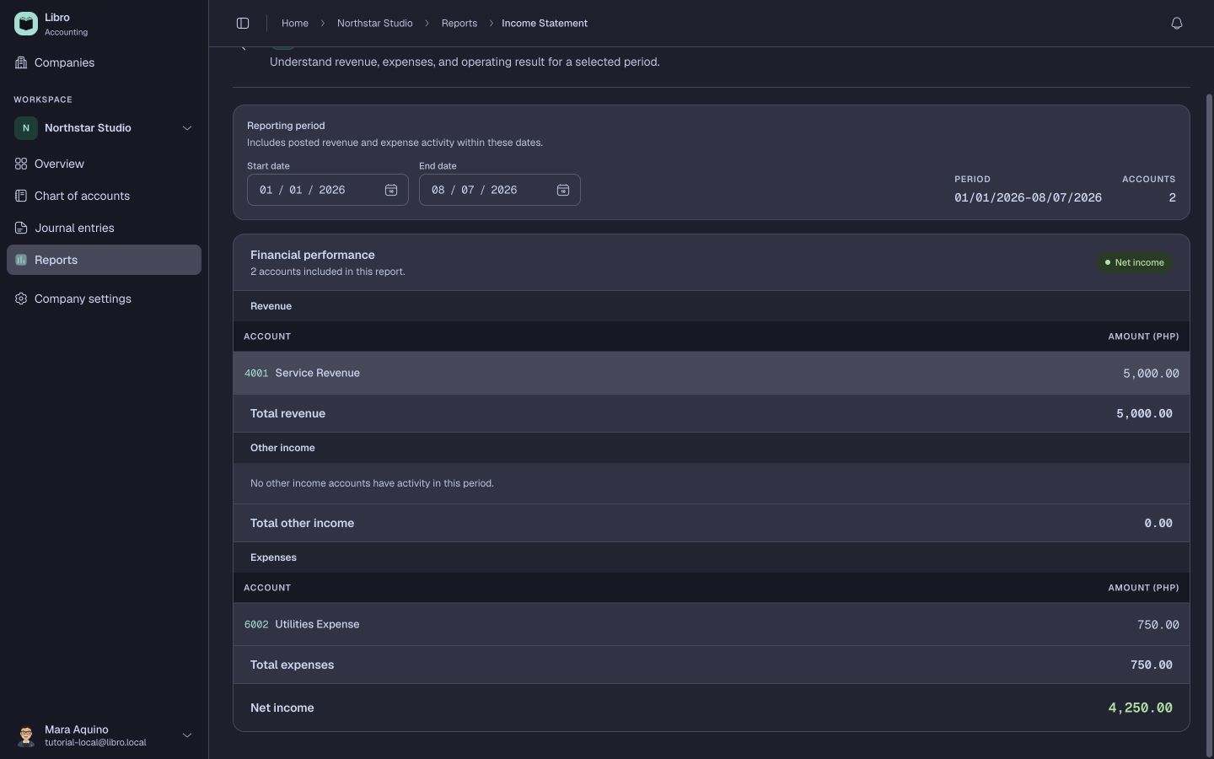Image resolution: width=1214 pixels, height=759 pixels.
Task: Click the Total expenses 750.00 amount
Action: (1151, 665)
